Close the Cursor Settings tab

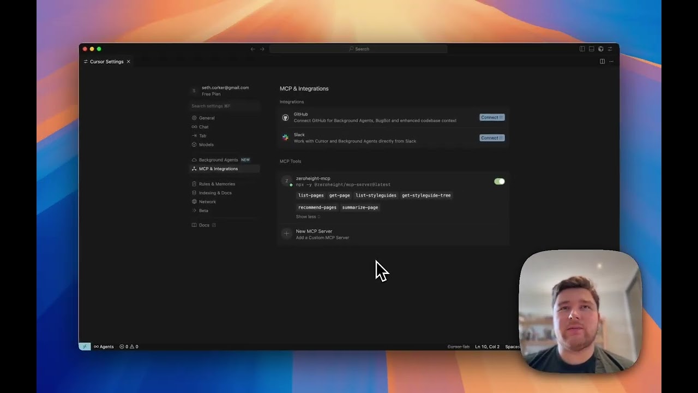[128, 62]
